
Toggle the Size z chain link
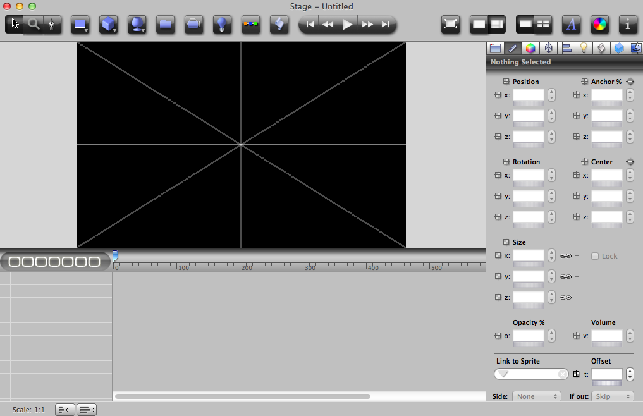(x=566, y=297)
